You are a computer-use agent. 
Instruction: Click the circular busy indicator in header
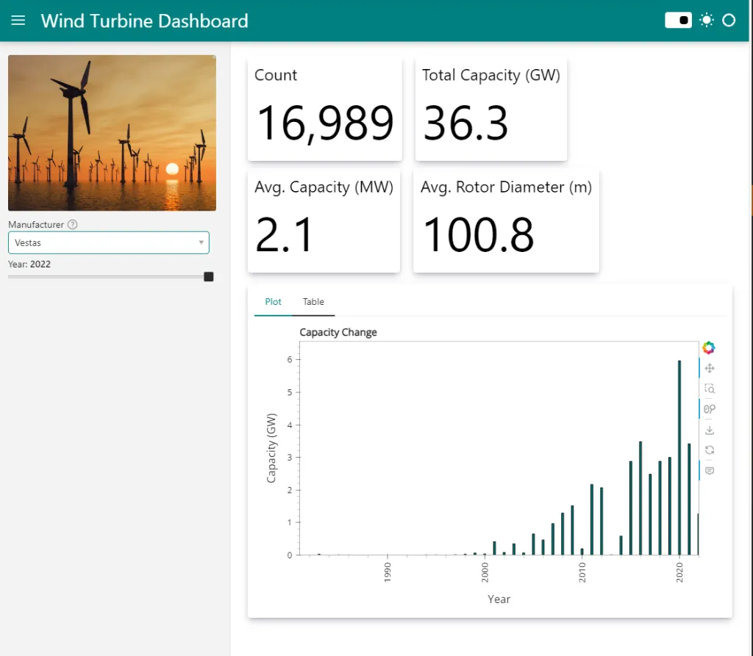tap(729, 21)
